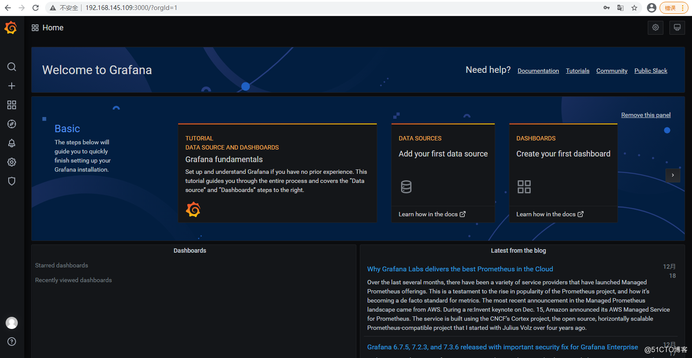Image resolution: width=692 pixels, height=358 pixels.
Task: Open the Documentation link
Action: coord(538,71)
